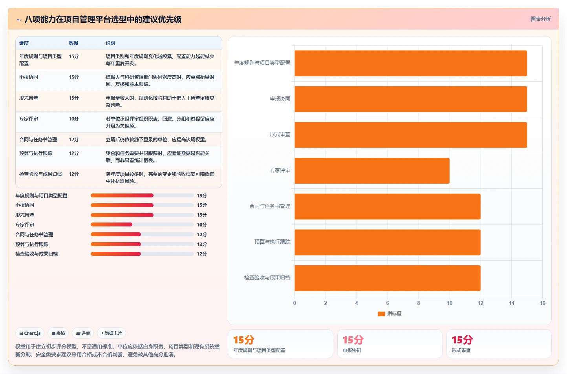This screenshot has width=567, height=374.
Task: Click the 0 tick on the chart x-axis
Action: coord(294,303)
